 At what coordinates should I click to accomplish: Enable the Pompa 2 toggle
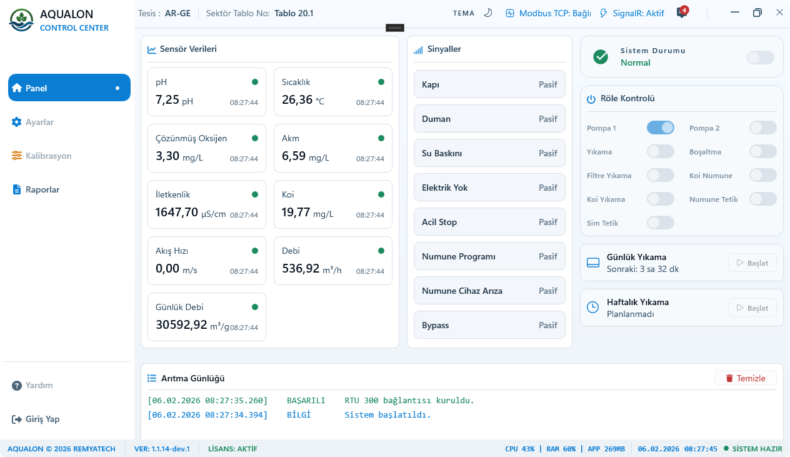click(x=762, y=127)
